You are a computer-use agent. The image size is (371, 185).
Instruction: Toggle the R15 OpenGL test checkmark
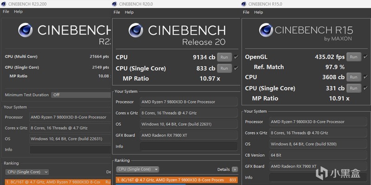point(365,57)
